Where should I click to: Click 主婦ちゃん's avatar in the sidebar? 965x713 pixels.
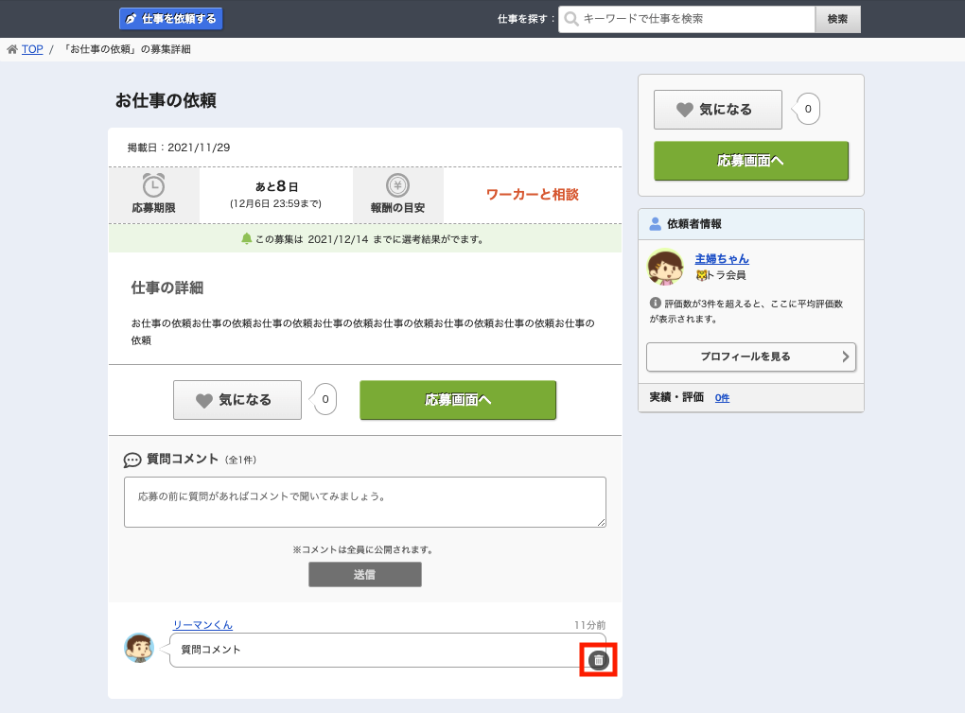click(x=666, y=268)
